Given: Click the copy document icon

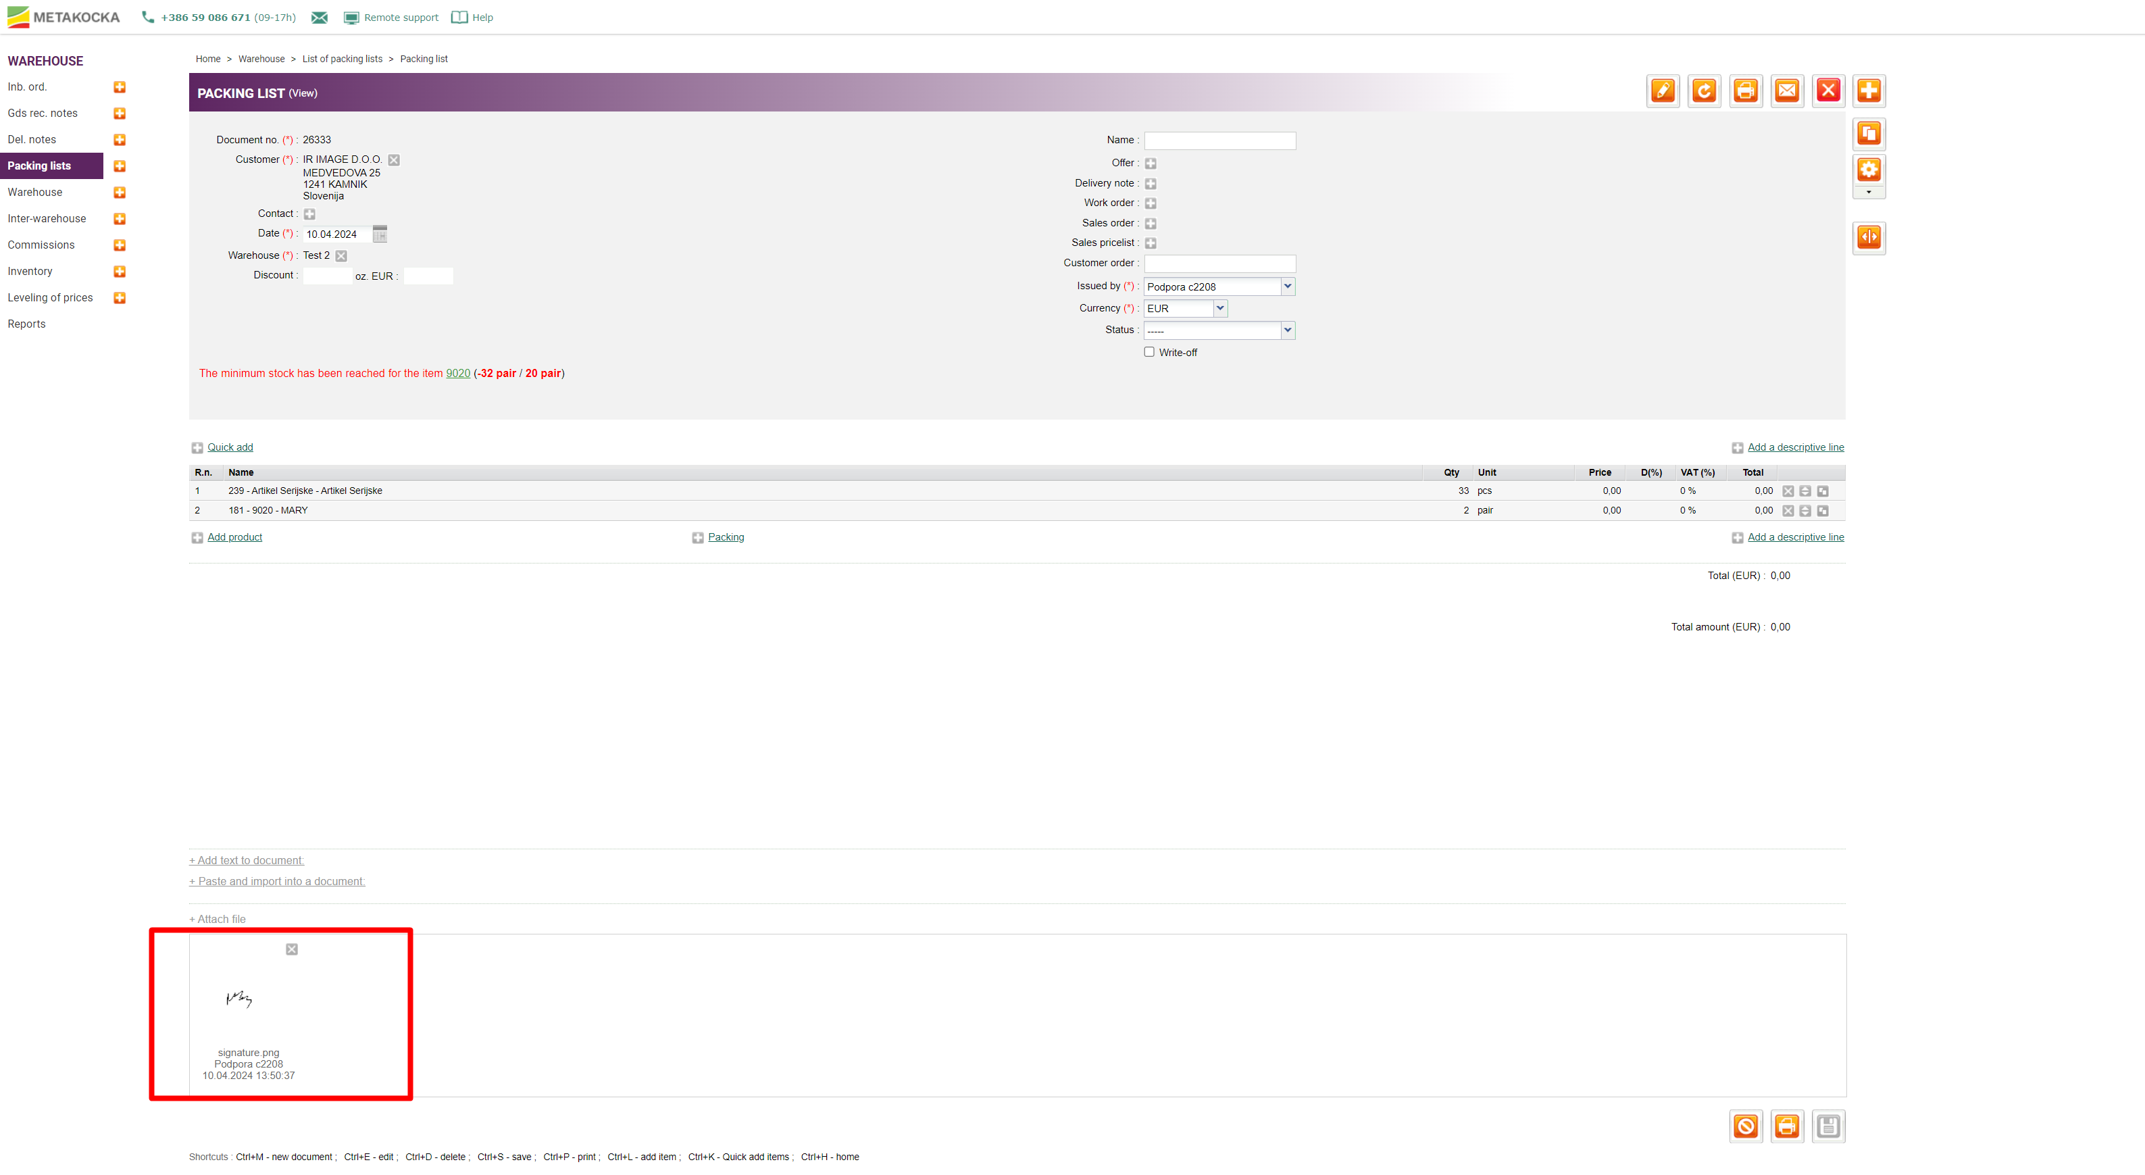Looking at the screenshot, I should point(1869,133).
